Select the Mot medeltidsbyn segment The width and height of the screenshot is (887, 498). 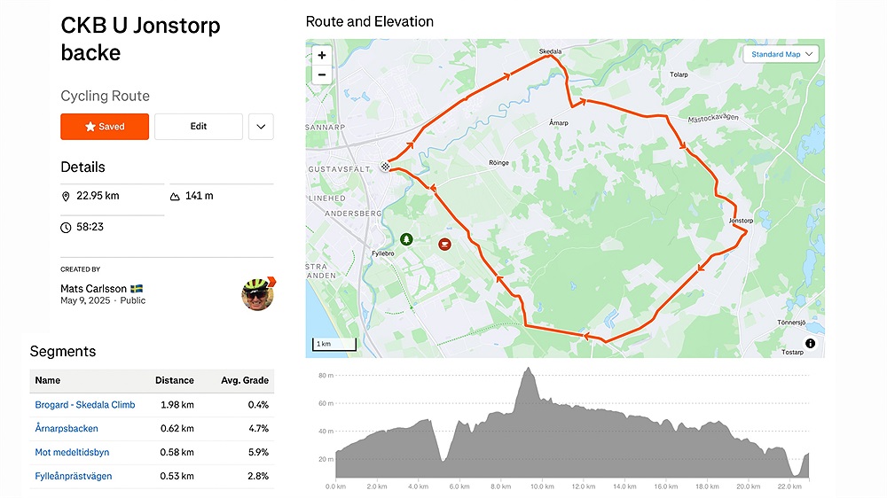[72, 453]
